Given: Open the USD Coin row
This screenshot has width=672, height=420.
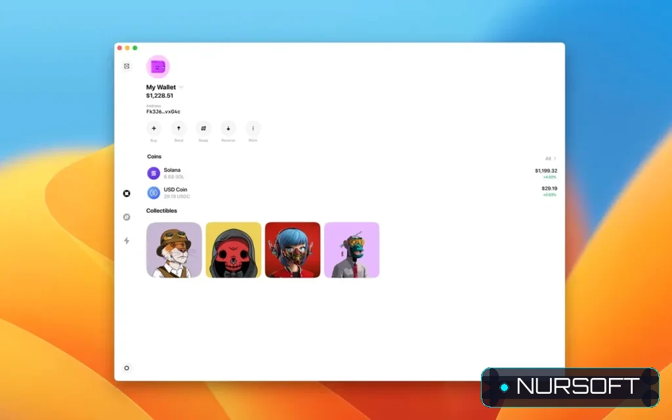Looking at the screenshot, I should 352,192.
